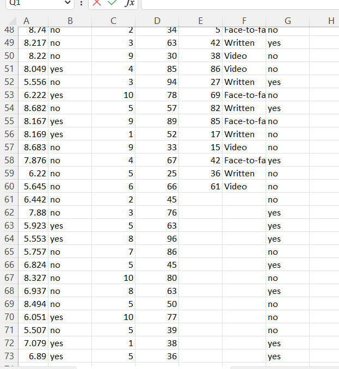Click the 'no' cell in row 67 column G
Screen dimensions: 339x369
288,278
